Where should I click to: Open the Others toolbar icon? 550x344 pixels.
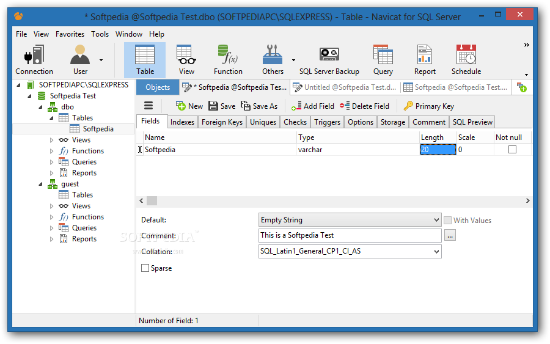(273, 60)
